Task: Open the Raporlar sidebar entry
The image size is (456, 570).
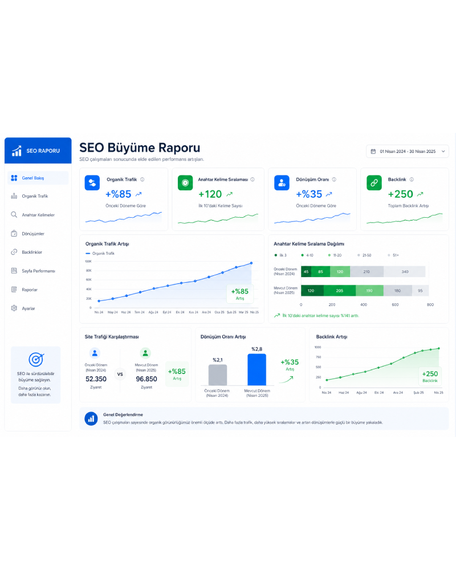Action: pyautogui.click(x=38, y=290)
